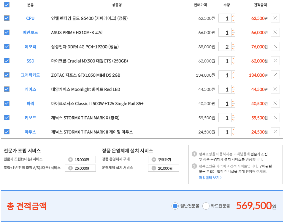
Task: Add the 20,000원 운영체제 설치 service
Action: [x=164, y=168]
